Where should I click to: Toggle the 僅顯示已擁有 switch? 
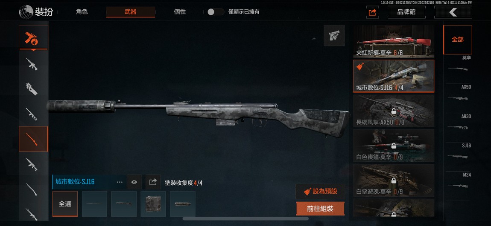click(216, 12)
